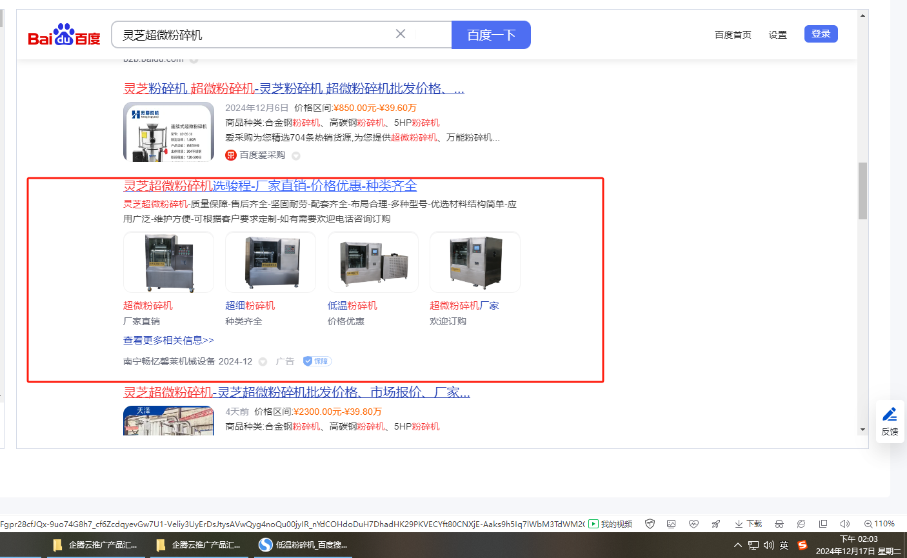
Task: Click the system tray volume icon
Action: (769, 545)
